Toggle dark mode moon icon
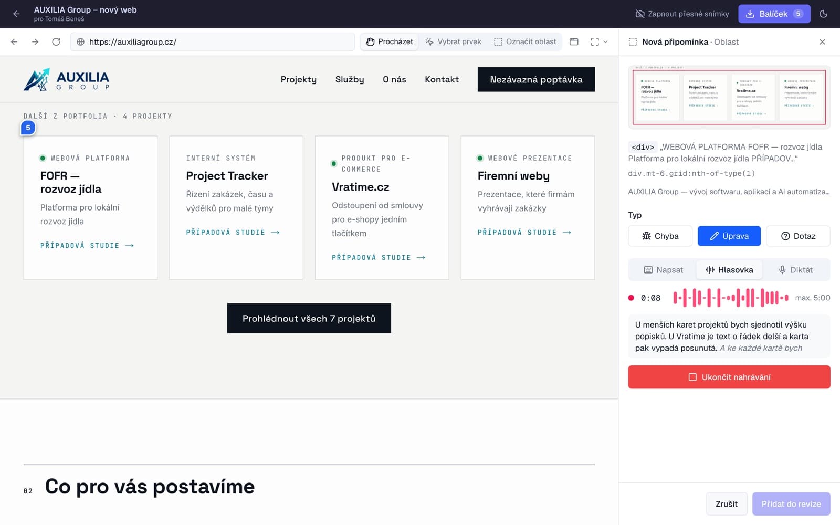This screenshot has width=840, height=525. click(823, 14)
